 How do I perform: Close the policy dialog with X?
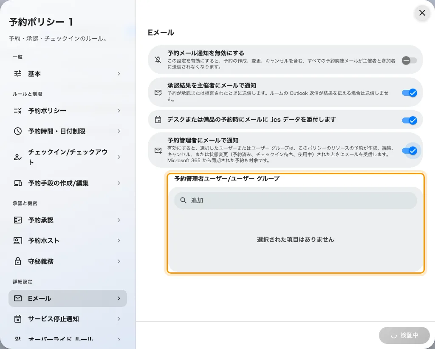422,13
